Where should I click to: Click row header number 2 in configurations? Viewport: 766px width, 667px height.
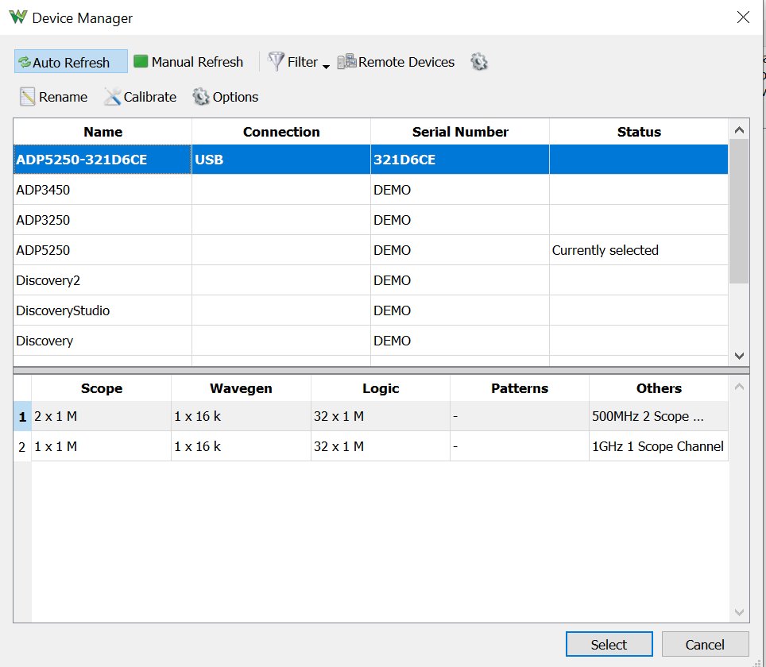[x=22, y=446]
